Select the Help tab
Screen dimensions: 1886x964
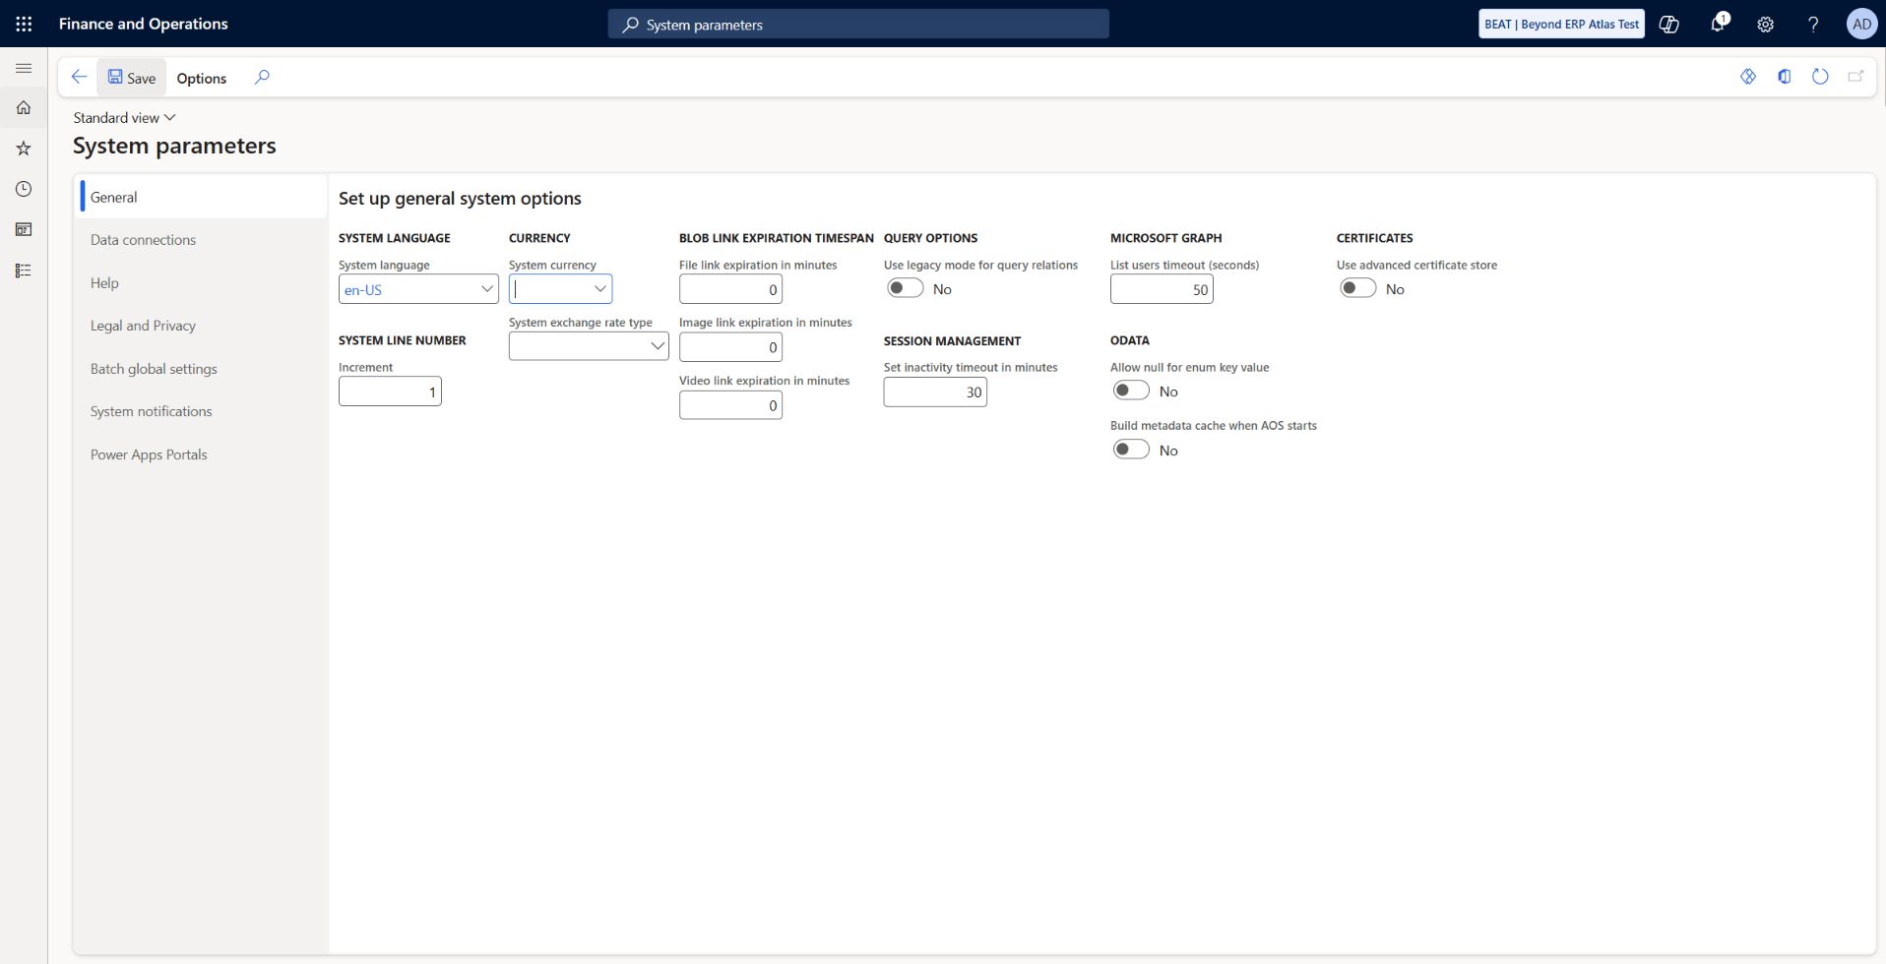(x=203, y=283)
